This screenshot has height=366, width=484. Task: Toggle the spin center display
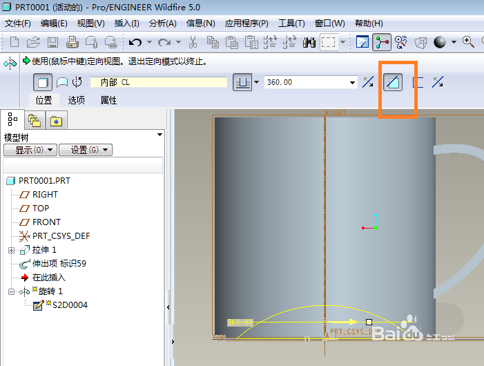point(382,42)
